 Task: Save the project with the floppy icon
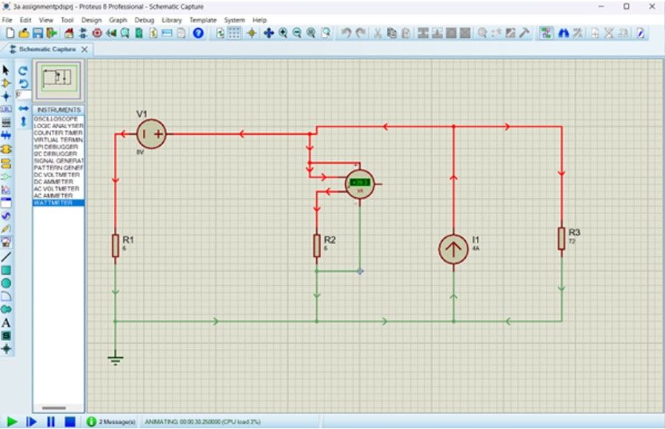click(x=38, y=33)
